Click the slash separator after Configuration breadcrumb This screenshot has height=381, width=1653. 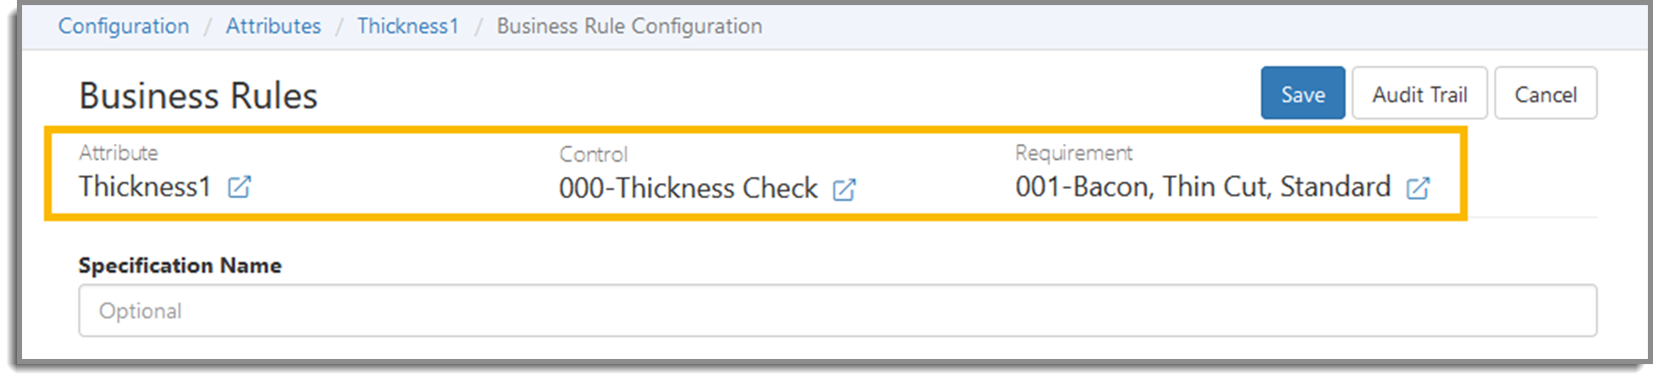[207, 27]
